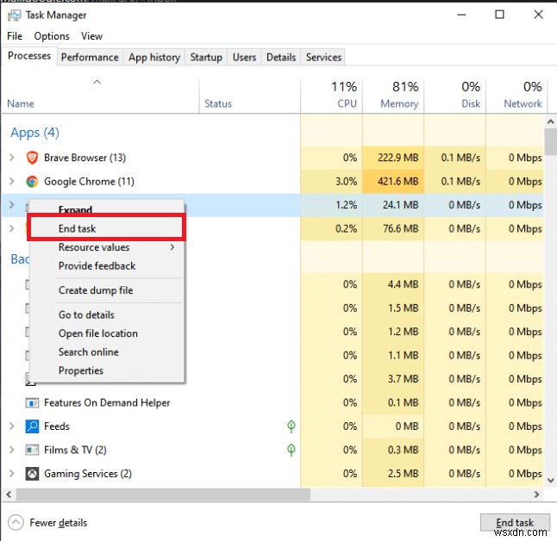The image size is (557, 541).
Task: Open the Options menu
Action: click(52, 36)
